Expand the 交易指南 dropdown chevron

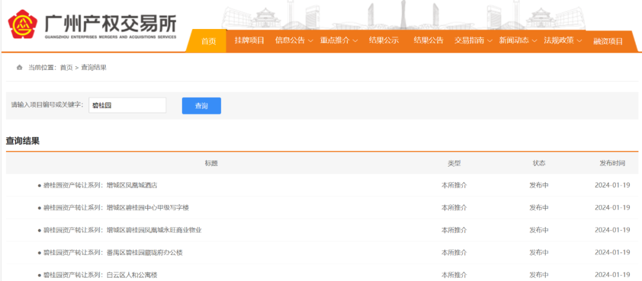click(x=489, y=41)
